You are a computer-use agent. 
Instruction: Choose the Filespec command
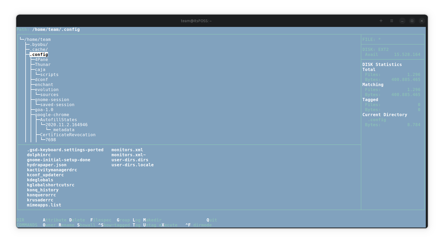(x=101, y=220)
